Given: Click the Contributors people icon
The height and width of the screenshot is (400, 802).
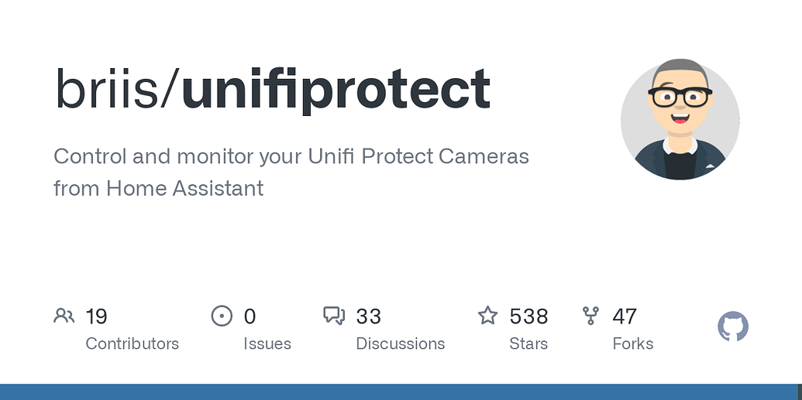Looking at the screenshot, I should point(64,316).
